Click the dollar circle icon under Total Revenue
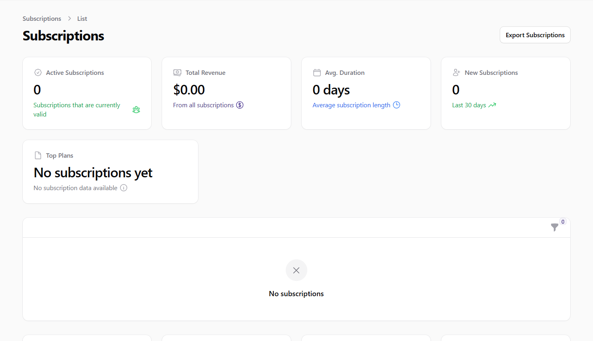593x341 pixels. coord(240,105)
